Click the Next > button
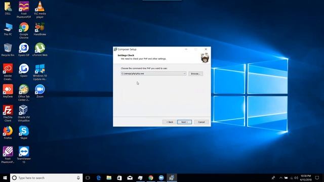 (184, 122)
